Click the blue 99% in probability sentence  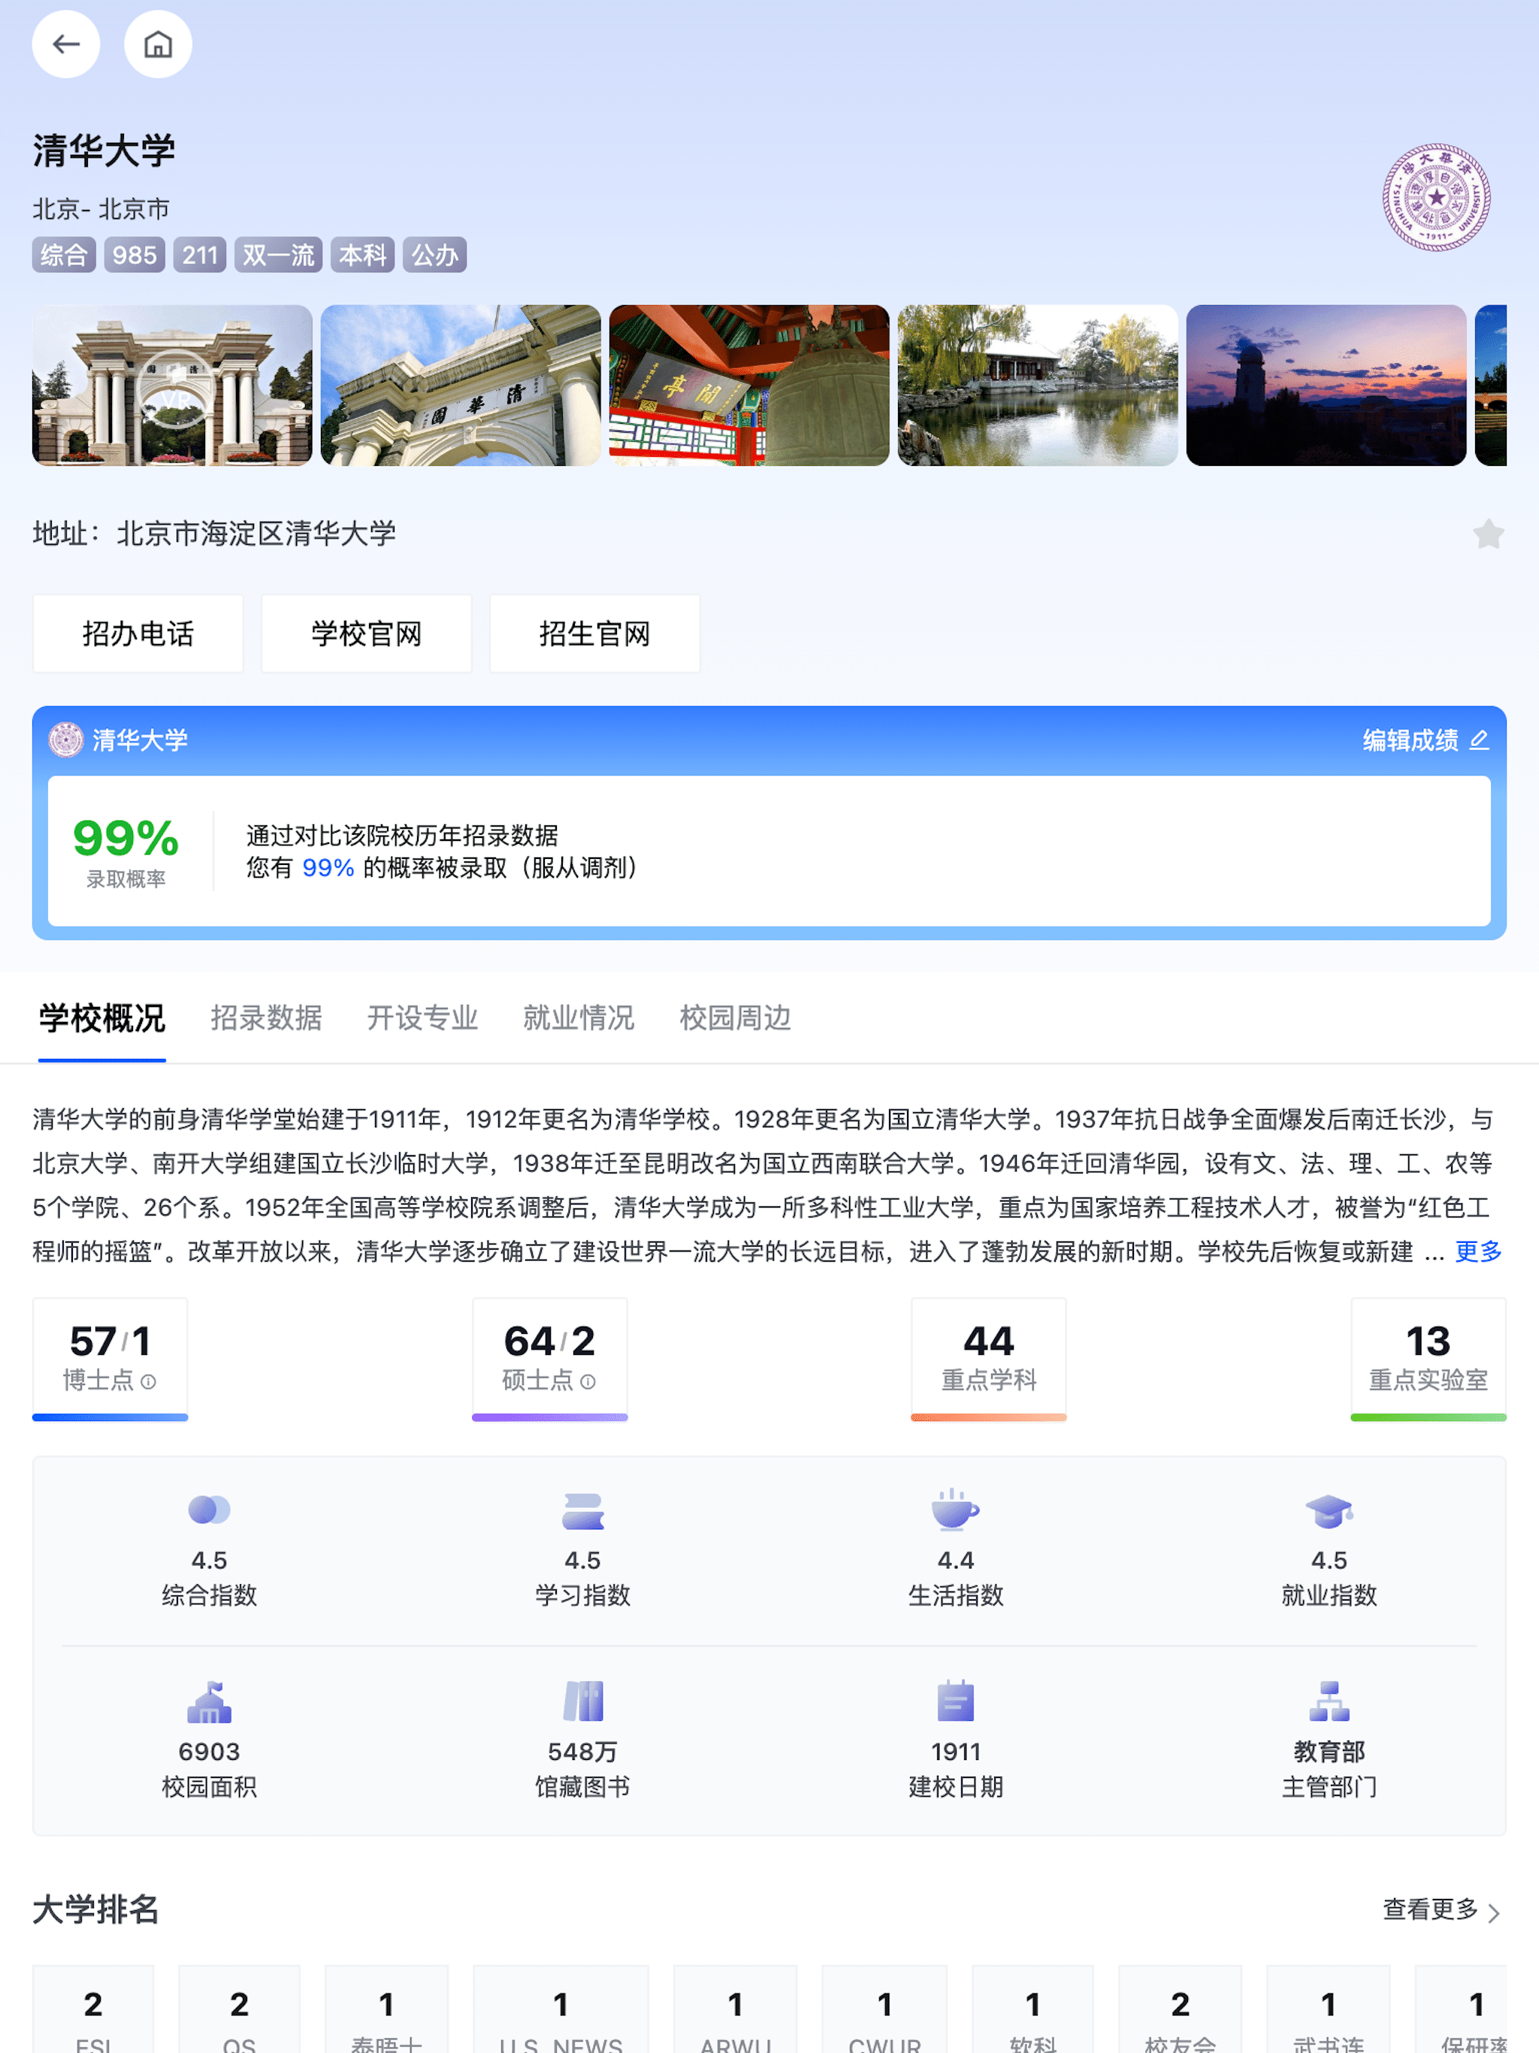pos(328,868)
